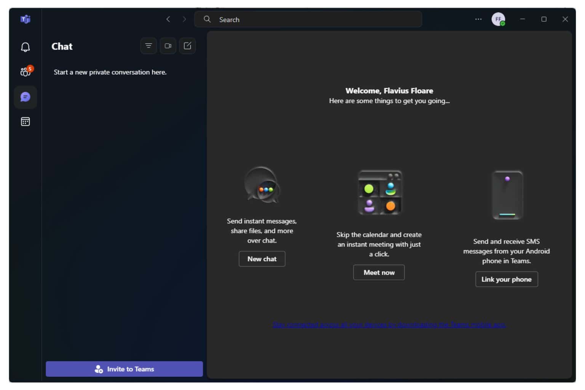
Task: Click the Link your phone button
Action: (x=507, y=279)
